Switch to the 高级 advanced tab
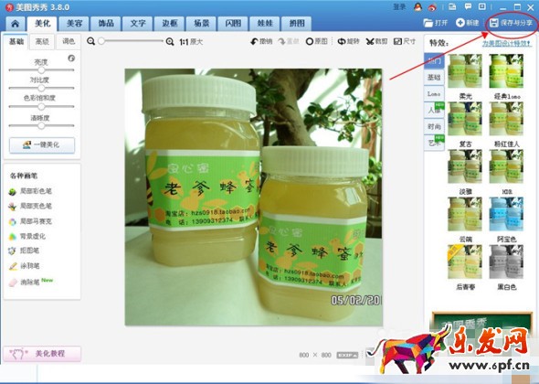The height and width of the screenshot is (384, 539). click(x=42, y=42)
